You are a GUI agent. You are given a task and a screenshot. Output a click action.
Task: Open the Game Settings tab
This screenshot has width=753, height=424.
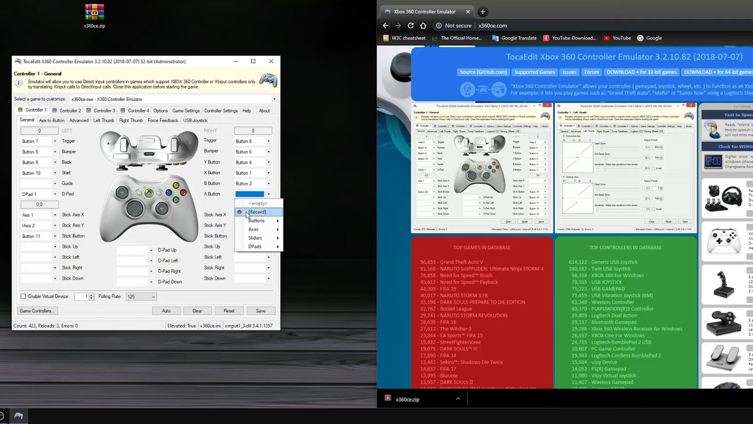coord(186,110)
